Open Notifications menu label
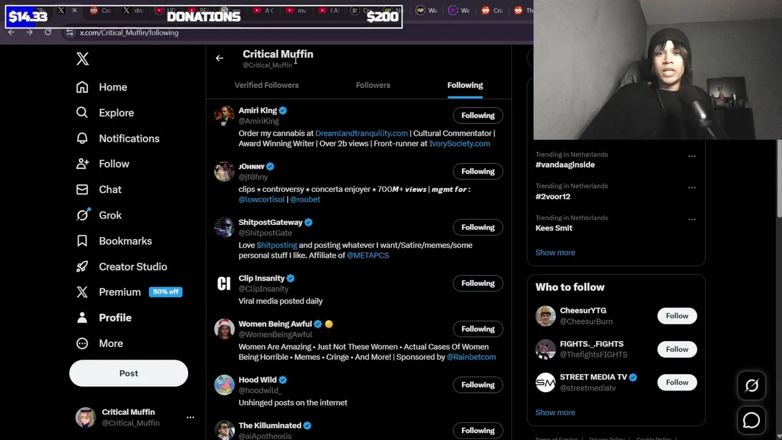 (x=129, y=138)
